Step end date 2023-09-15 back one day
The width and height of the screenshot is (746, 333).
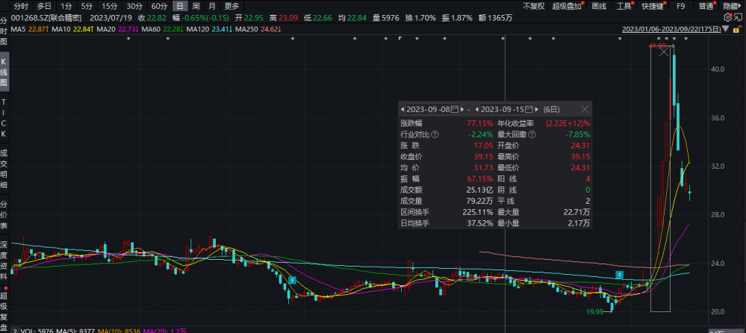click(478, 110)
